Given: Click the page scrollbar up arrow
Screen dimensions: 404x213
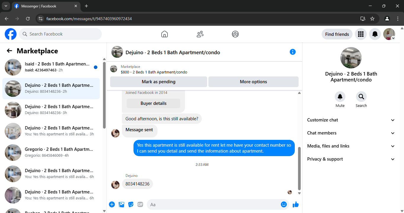Looking at the screenshot, I should pyautogui.click(x=402, y=28).
